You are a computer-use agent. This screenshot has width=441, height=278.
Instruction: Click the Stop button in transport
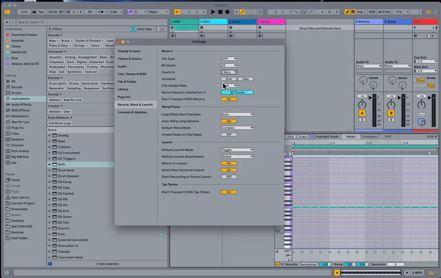[220, 11]
